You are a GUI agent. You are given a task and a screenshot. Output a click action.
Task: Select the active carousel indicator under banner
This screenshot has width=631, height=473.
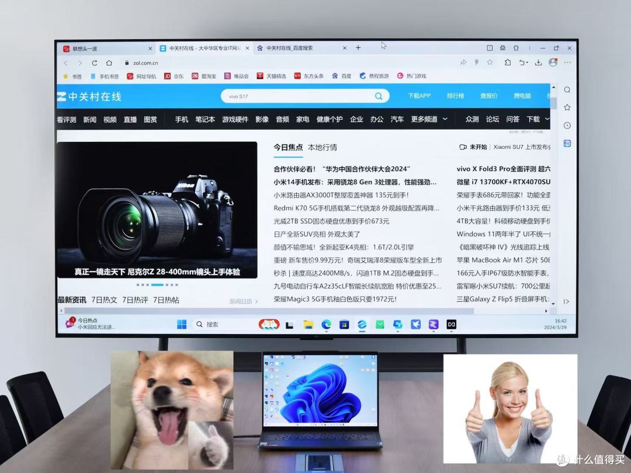point(157,285)
